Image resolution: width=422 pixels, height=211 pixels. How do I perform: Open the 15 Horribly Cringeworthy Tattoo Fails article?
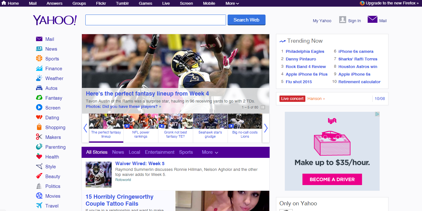click(119, 200)
